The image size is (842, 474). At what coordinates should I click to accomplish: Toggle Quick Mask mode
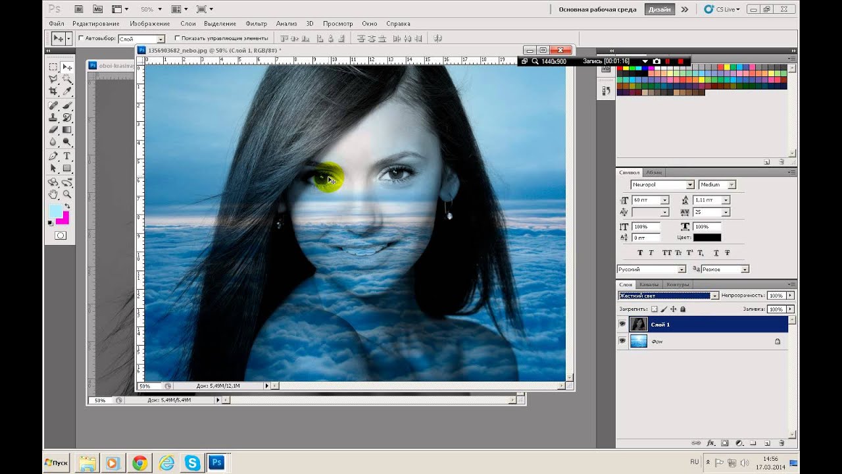point(60,235)
